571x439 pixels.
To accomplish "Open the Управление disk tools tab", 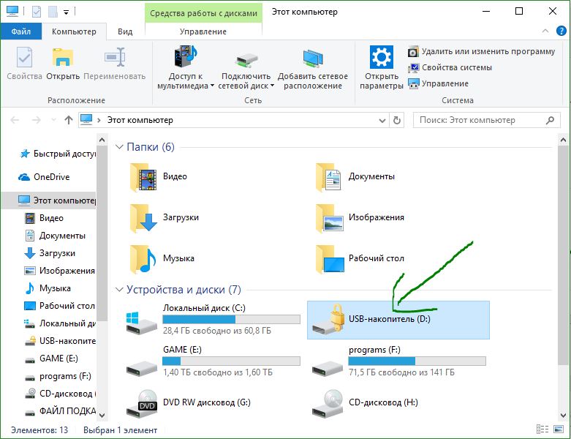I will (x=203, y=31).
